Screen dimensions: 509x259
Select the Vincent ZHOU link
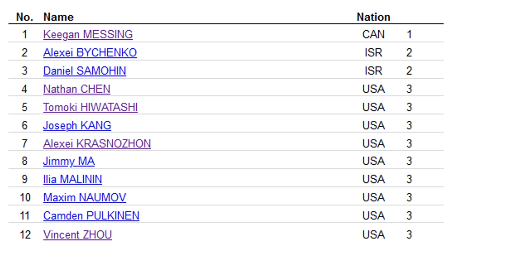tap(77, 235)
